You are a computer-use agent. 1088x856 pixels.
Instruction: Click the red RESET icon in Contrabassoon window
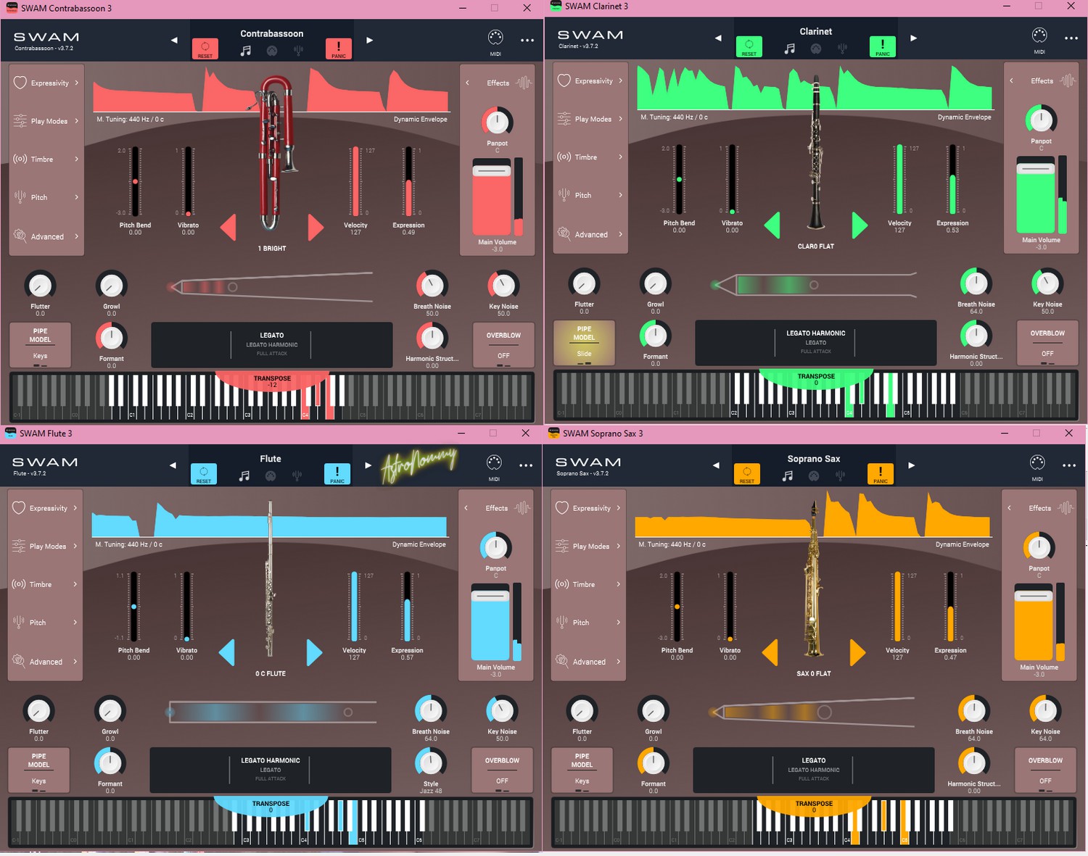(x=205, y=49)
